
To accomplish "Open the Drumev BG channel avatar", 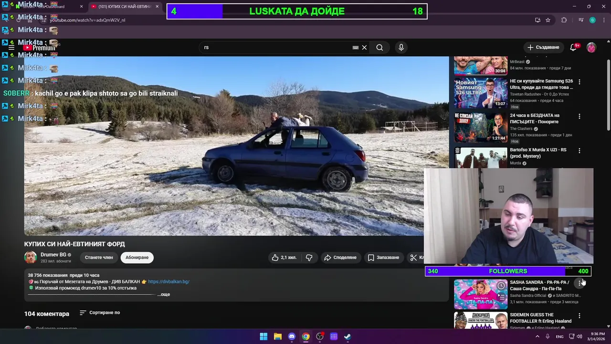I will click(x=31, y=258).
